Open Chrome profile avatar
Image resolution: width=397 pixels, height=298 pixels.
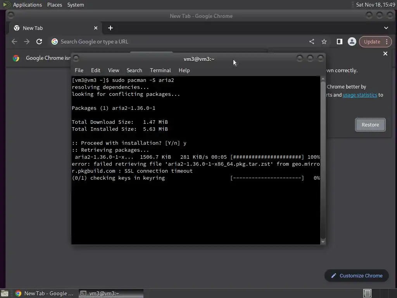tap(352, 42)
